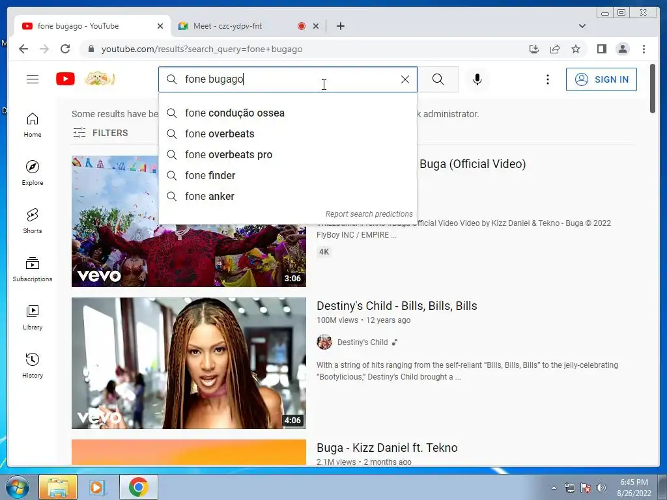Viewport: 667px width, 500px height.
Task: Select suggestion 'fone overbeats pro'
Action: click(287, 155)
